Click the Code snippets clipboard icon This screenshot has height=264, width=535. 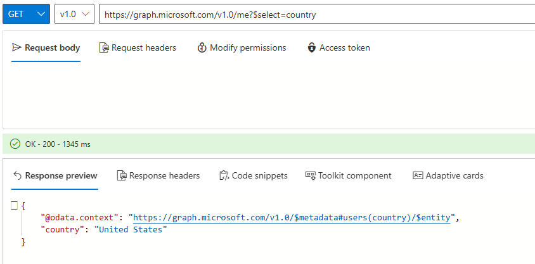[224, 176]
